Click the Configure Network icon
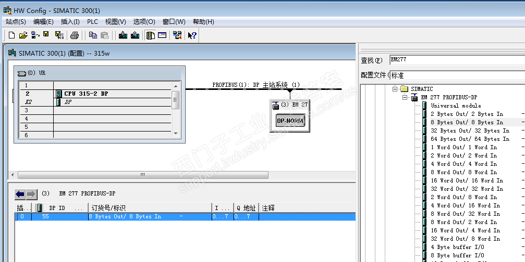525x262 pixels. pos(177,35)
